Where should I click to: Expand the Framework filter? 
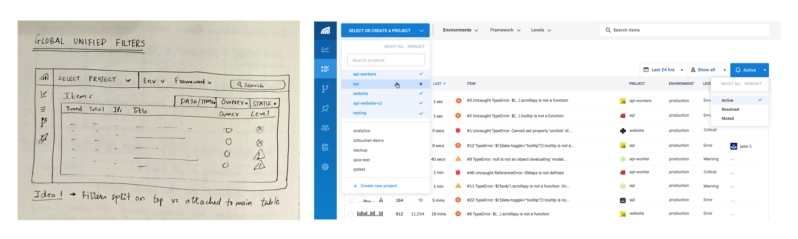(x=505, y=30)
